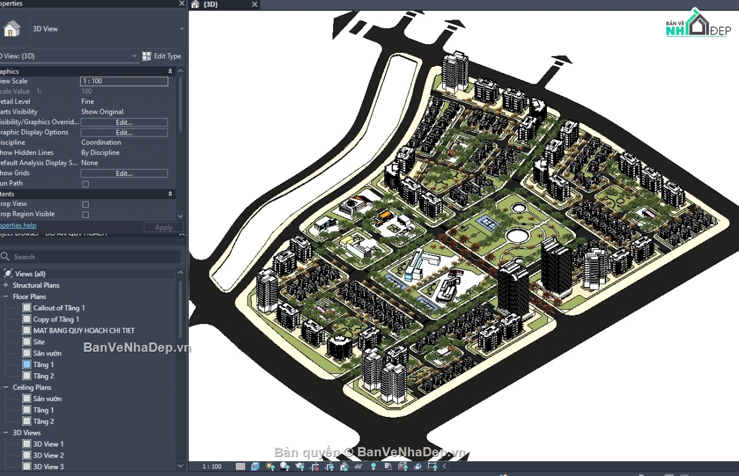
Task: Toggle the Sun Path icon in view control bar
Action: click(270, 466)
